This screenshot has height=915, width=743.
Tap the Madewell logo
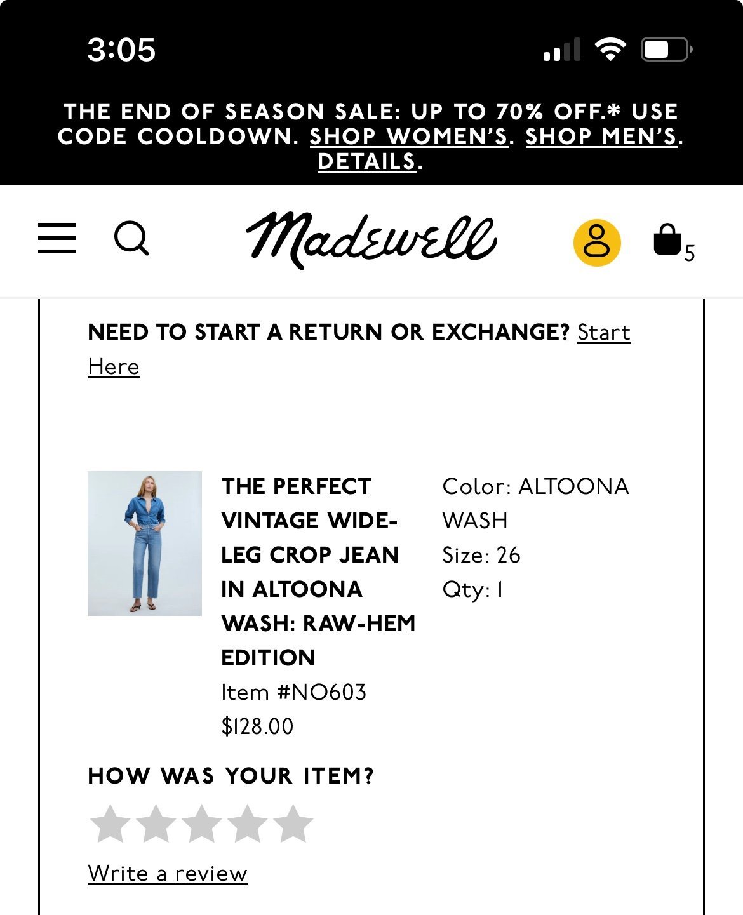click(x=371, y=239)
